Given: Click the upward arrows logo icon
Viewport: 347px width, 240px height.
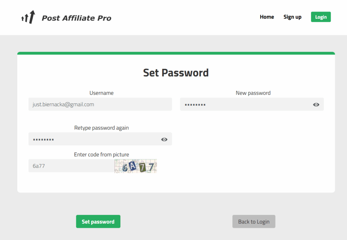Looking at the screenshot, I should (28, 17).
